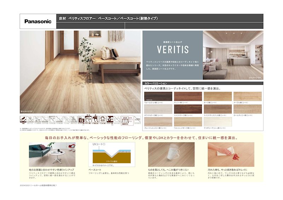Click the VERITIS brand heading
The height and width of the screenshot is (200, 283).
173,49
